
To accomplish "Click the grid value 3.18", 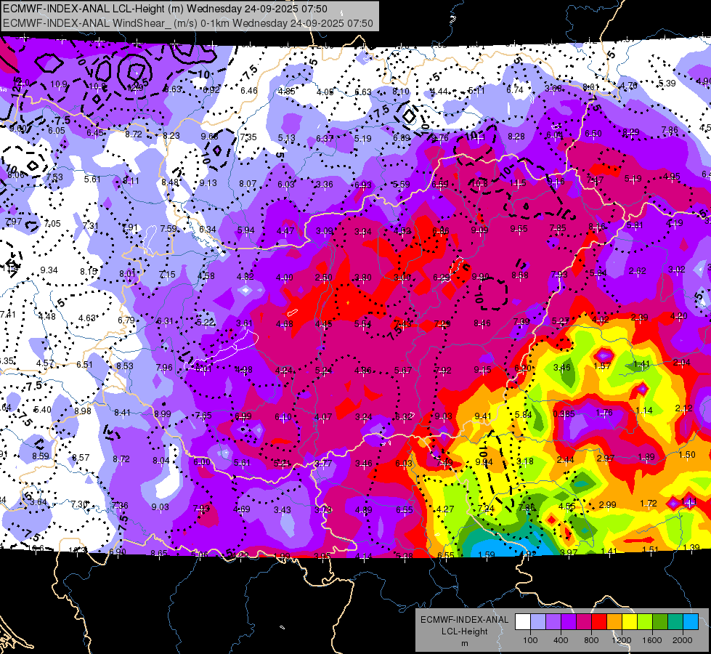I will tap(525, 461).
